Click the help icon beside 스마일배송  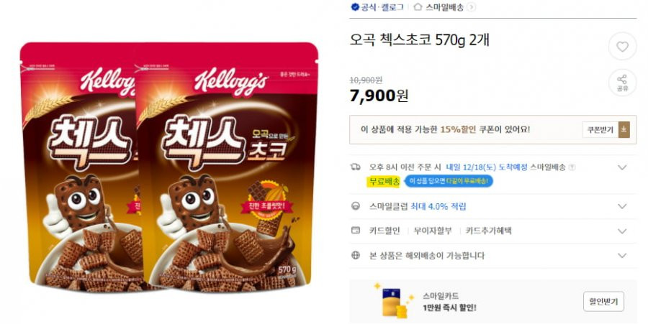coord(572,167)
